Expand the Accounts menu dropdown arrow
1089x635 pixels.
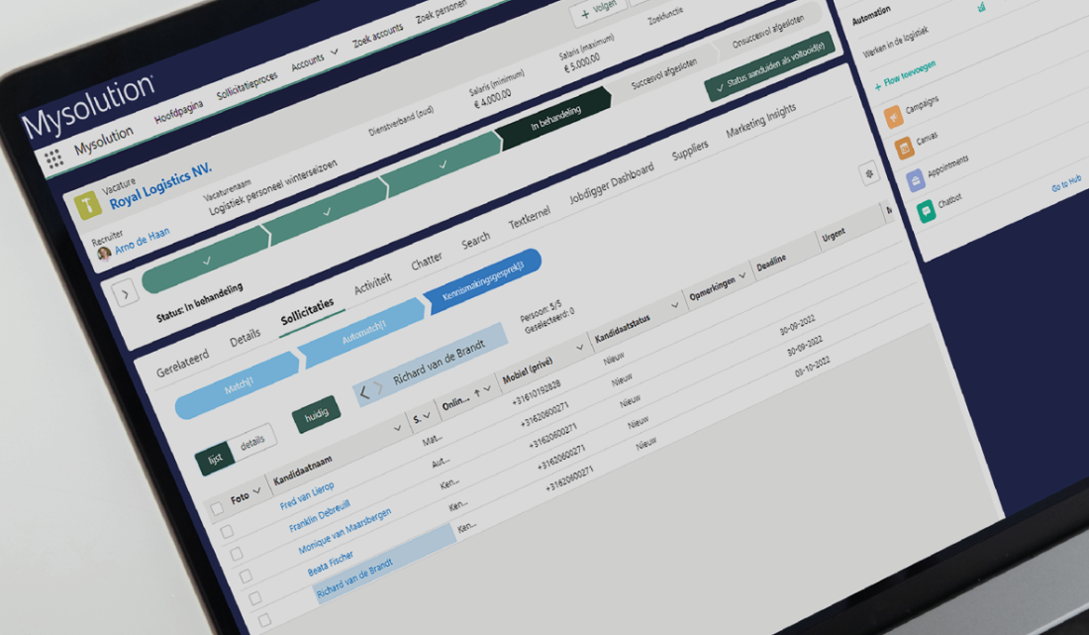click(x=333, y=52)
